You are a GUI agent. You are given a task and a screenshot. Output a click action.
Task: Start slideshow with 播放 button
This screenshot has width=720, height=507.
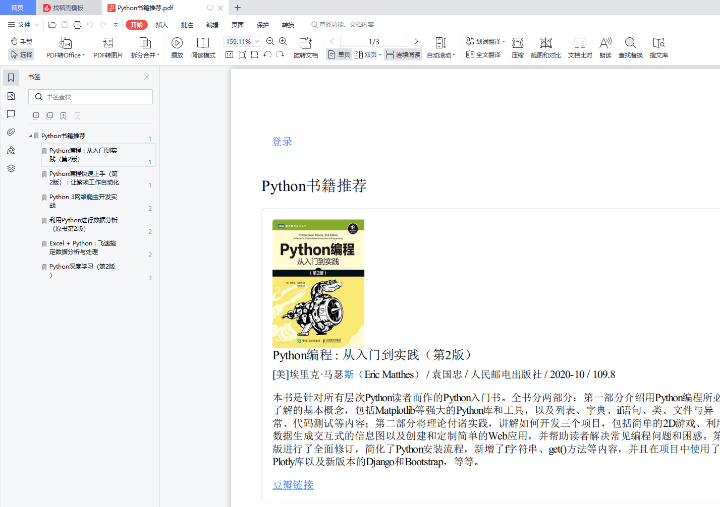pyautogui.click(x=177, y=48)
